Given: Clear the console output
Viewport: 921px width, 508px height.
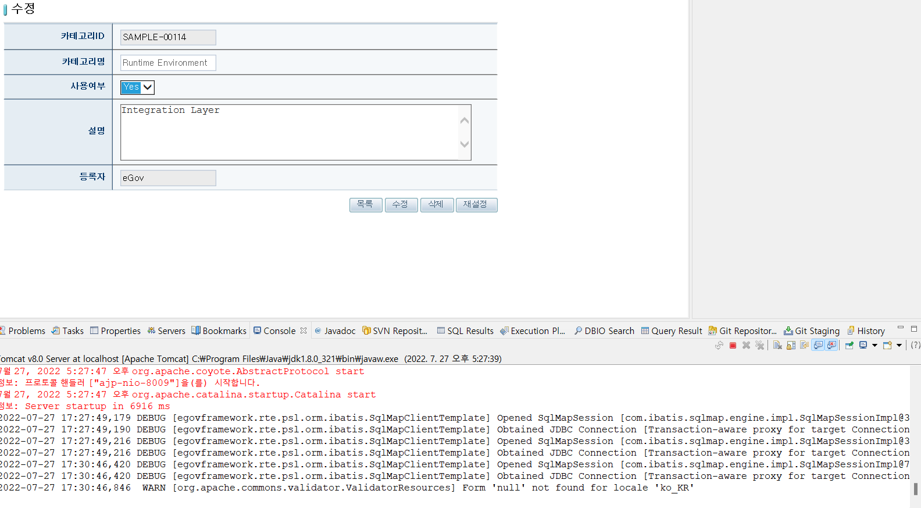Looking at the screenshot, I should point(777,346).
